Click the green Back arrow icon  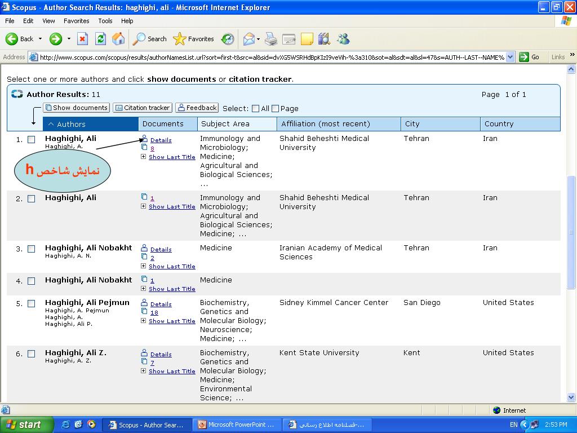(12, 39)
